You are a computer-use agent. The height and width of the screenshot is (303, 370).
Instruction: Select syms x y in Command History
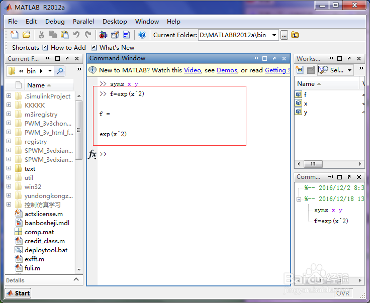328,210
